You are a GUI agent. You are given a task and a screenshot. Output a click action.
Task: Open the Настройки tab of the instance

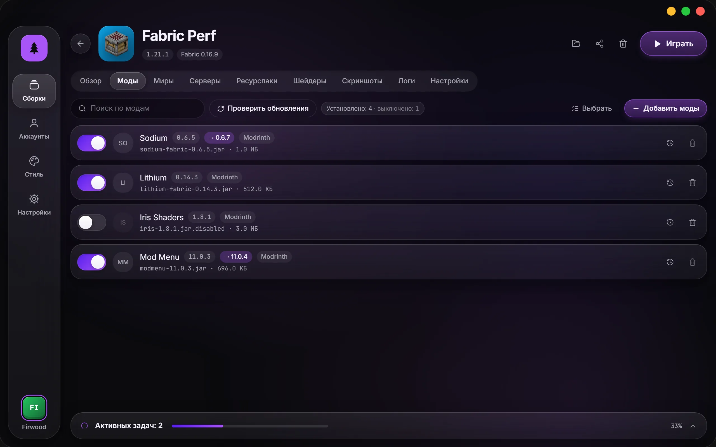coord(449,81)
